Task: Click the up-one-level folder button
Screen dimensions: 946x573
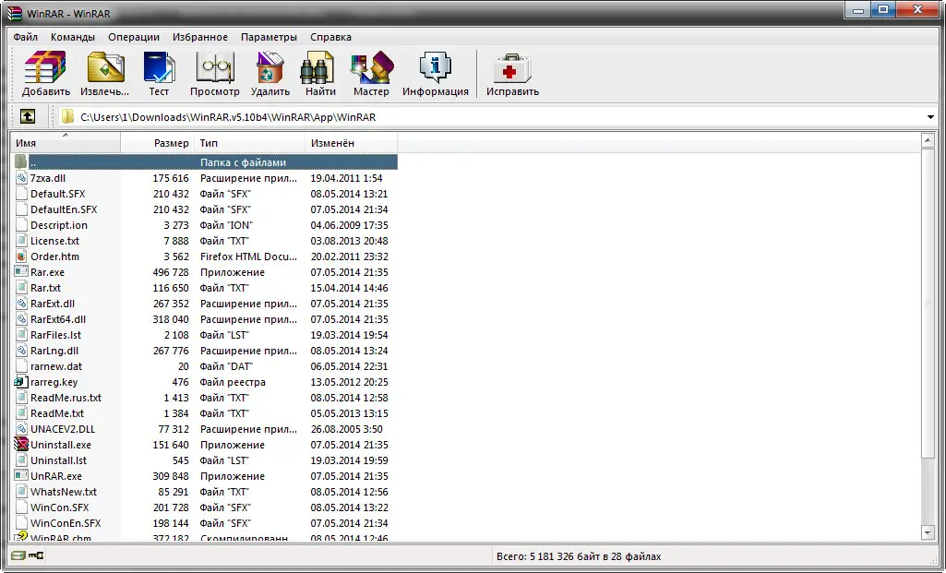Action: (27, 116)
